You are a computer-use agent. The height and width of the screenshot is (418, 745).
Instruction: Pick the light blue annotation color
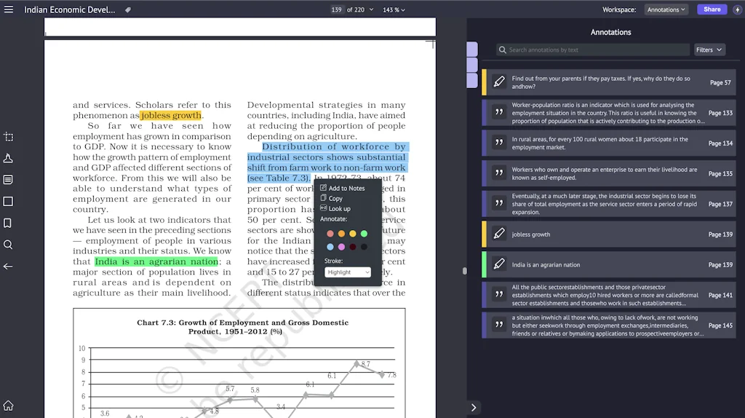pyautogui.click(x=330, y=247)
